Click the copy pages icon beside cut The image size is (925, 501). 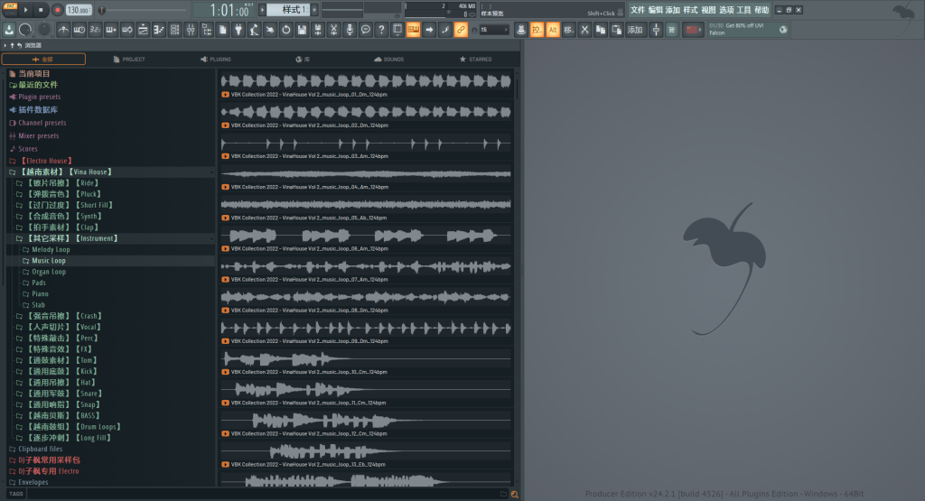pos(601,30)
